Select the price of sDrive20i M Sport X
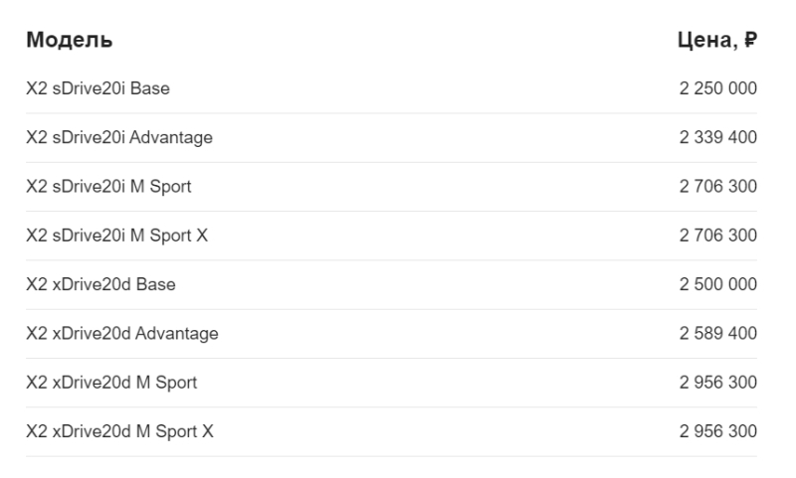This screenshot has width=796, height=478. click(x=718, y=236)
